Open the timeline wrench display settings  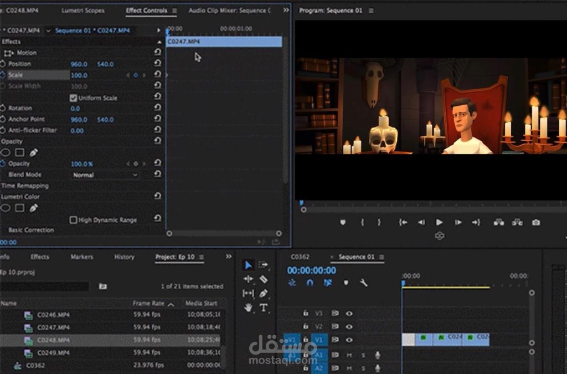364,283
